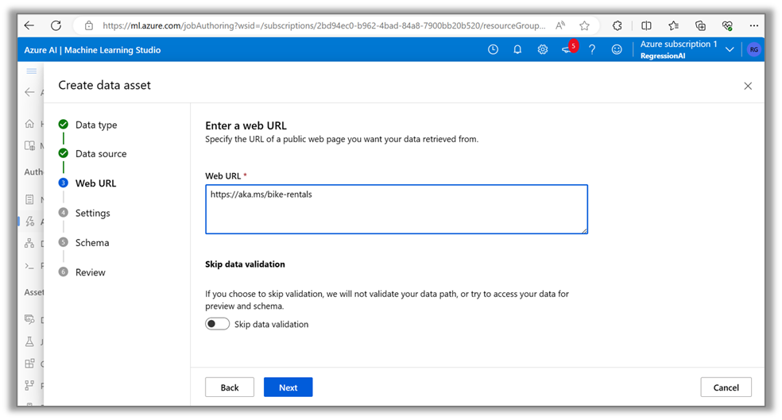
Task: Open Favorites list icon
Action: pos(673,25)
